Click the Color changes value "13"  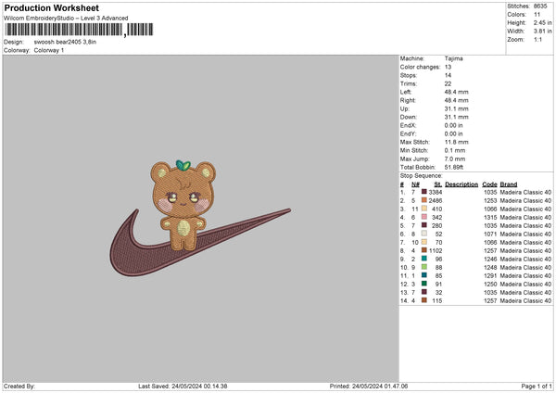tap(448, 67)
